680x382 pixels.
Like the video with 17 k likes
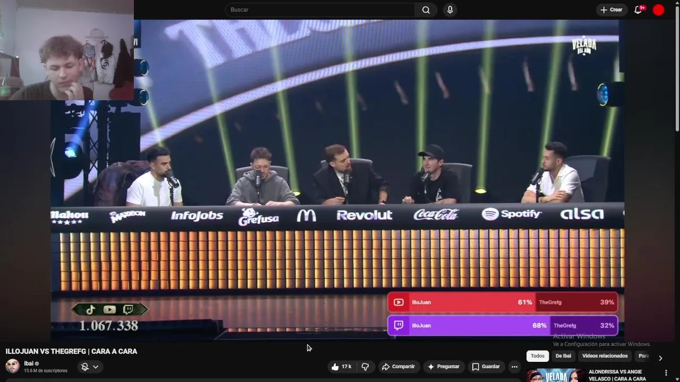[341, 367]
